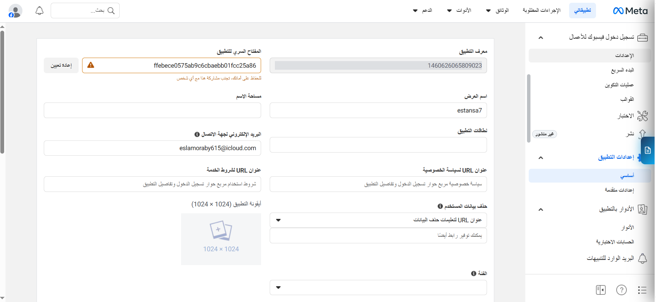Click the tools icon beside الاختبار

click(643, 116)
